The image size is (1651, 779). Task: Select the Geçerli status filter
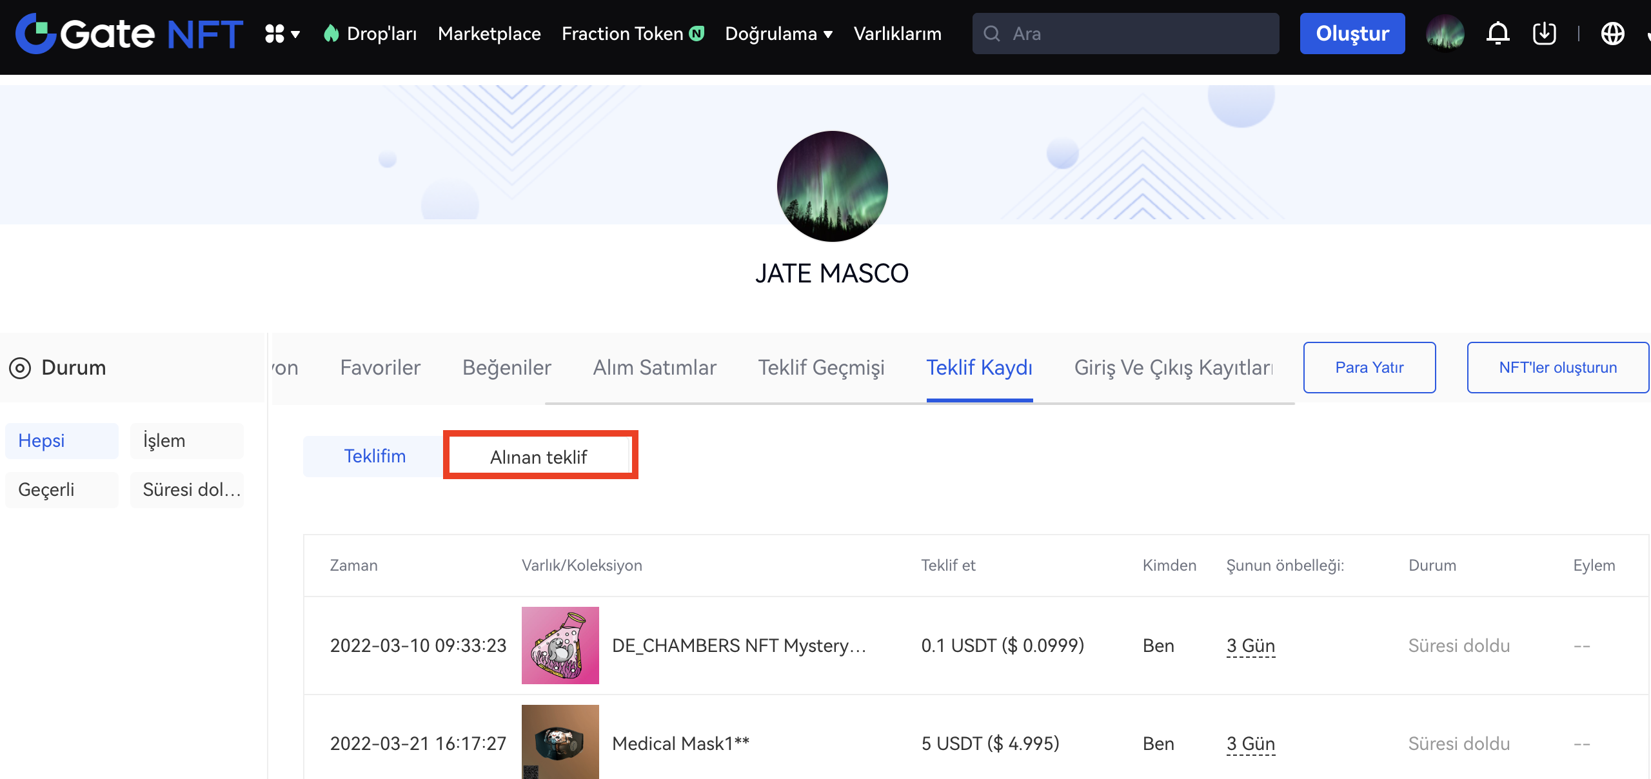[61, 490]
